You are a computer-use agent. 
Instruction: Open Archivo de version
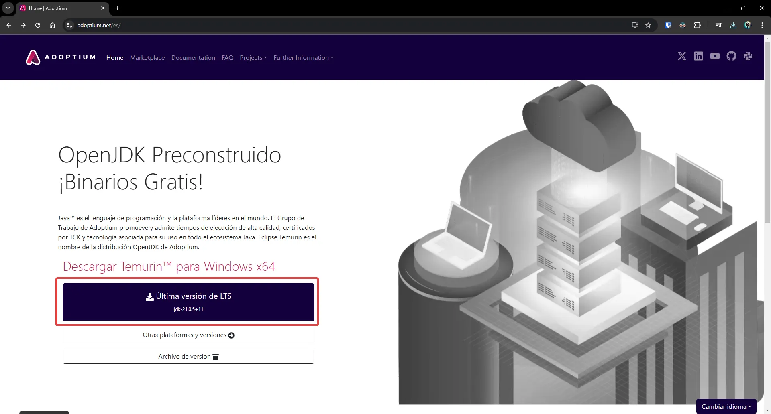point(188,356)
